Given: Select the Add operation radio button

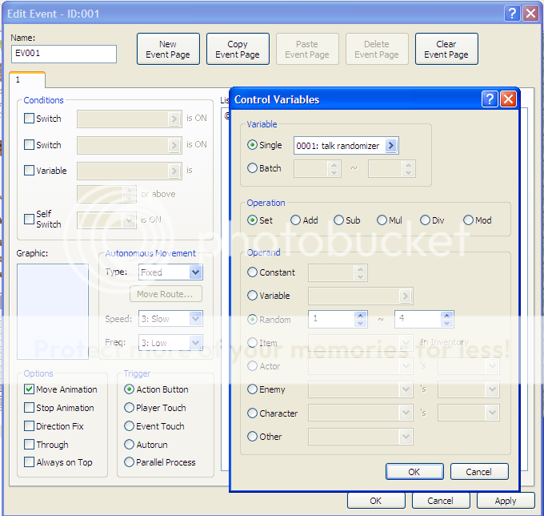Looking at the screenshot, I should click(296, 220).
